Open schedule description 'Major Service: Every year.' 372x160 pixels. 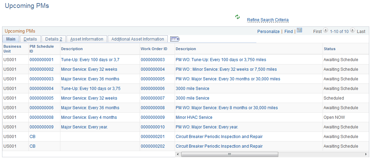pyautogui.click(x=84, y=127)
